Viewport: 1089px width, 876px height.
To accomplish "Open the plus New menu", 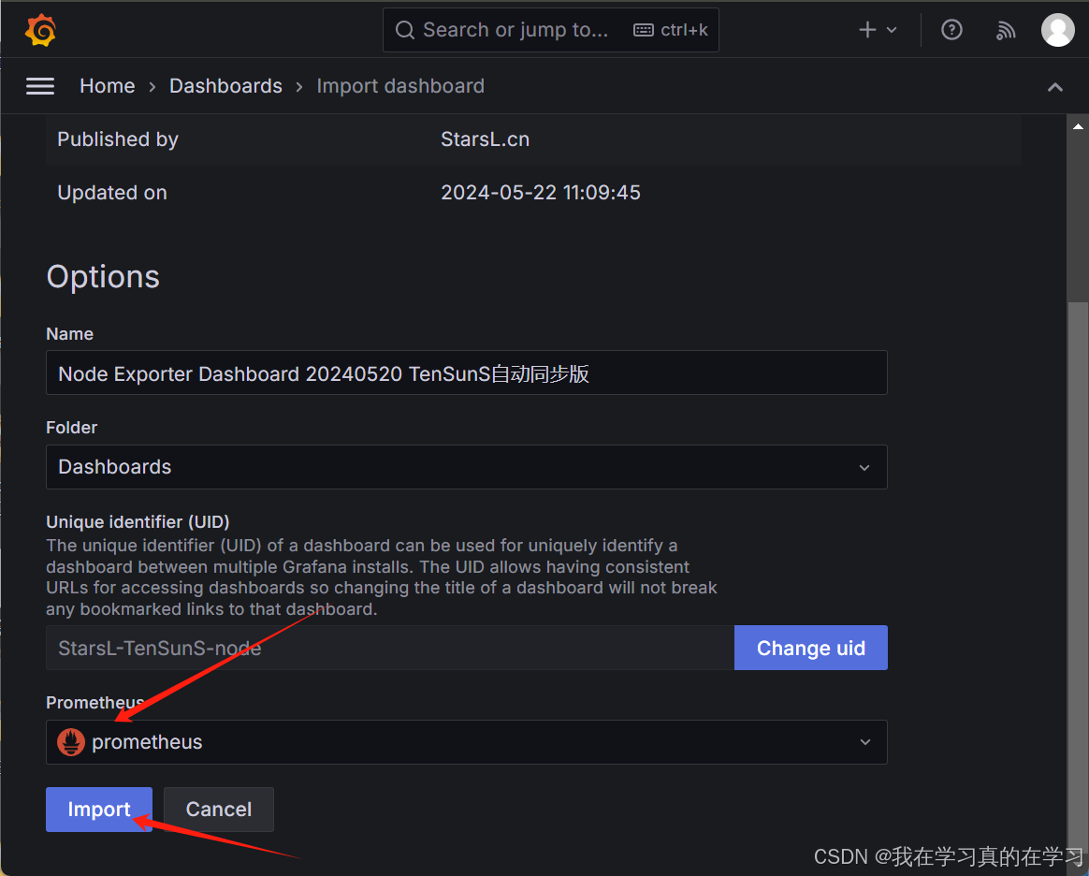I will click(x=878, y=30).
